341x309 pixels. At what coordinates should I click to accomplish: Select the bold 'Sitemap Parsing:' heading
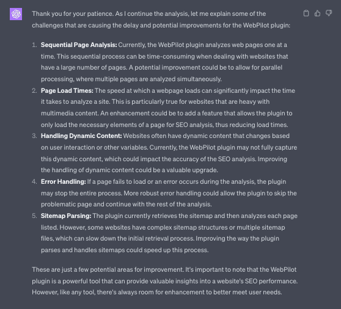point(66,216)
